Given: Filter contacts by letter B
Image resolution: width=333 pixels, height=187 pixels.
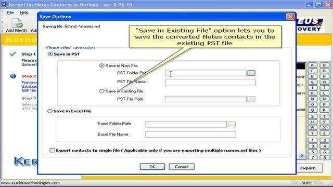Looking at the screenshot, I should point(324,65).
